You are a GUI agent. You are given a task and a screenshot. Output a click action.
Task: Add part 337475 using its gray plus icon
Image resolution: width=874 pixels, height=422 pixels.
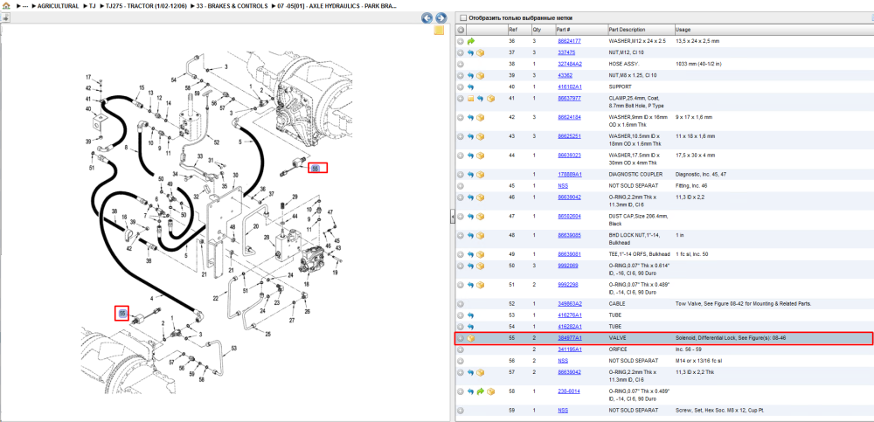click(x=461, y=52)
